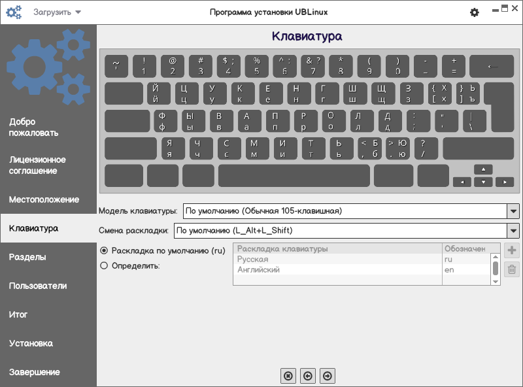The height and width of the screenshot is (387, 523).
Task: Open the 'Загрузить' dropdown menu
Action: 57,12
